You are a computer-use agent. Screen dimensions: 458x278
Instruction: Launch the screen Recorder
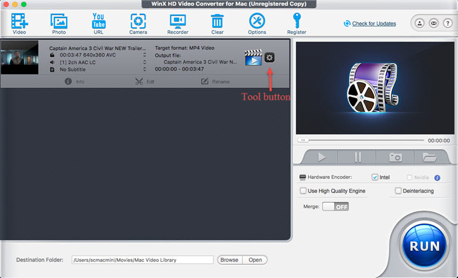(x=177, y=24)
